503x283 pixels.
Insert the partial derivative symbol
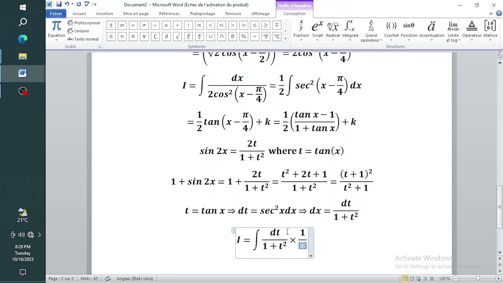[x=166, y=37]
